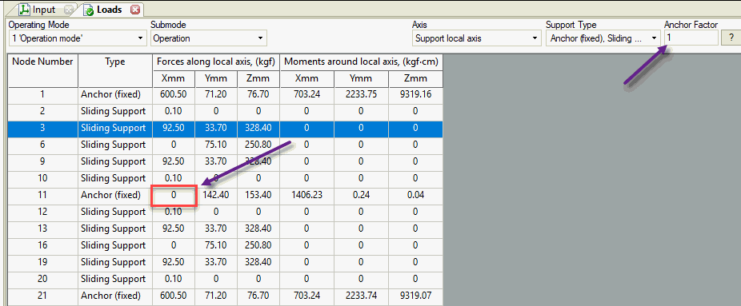741x306 pixels.
Task: Select the Loads tab
Action: tap(109, 10)
